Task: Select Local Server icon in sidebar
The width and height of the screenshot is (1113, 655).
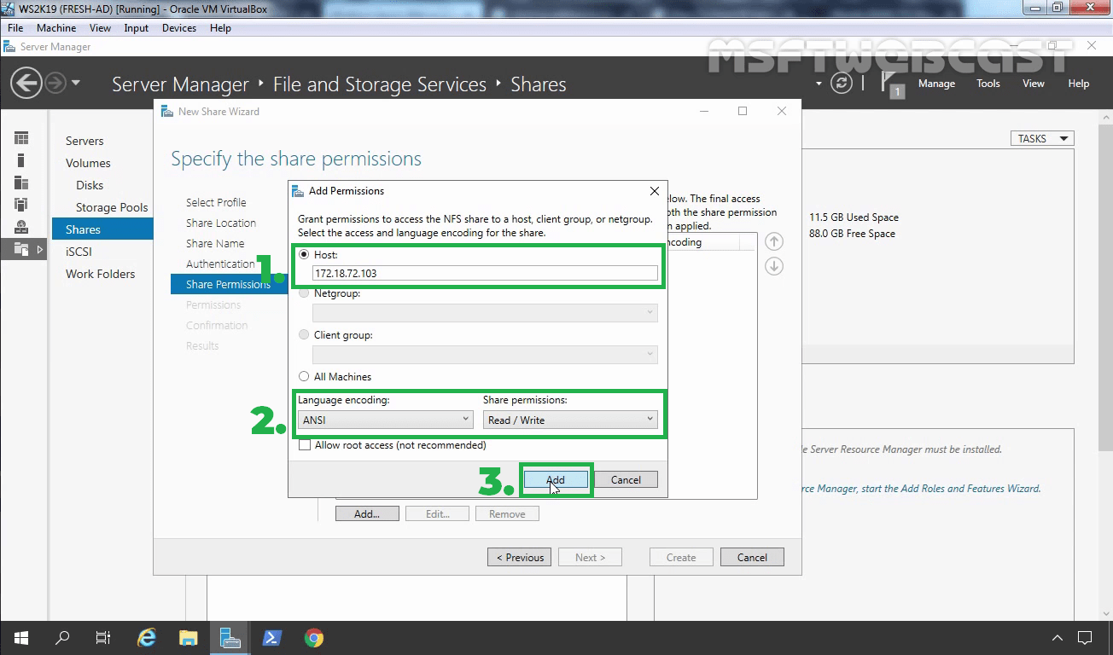Action: 21,160
